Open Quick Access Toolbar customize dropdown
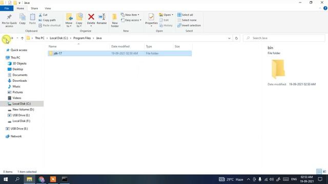Screen dimensions: 328x184 point(19,3)
